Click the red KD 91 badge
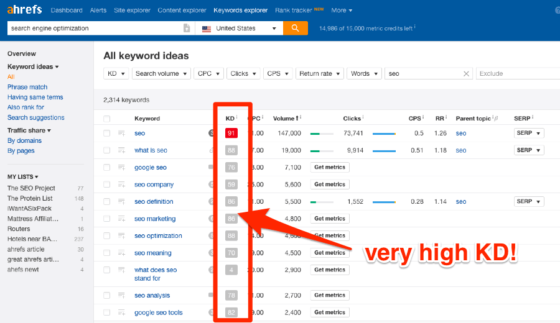Viewport: 560px width, 323px height. coord(231,133)
